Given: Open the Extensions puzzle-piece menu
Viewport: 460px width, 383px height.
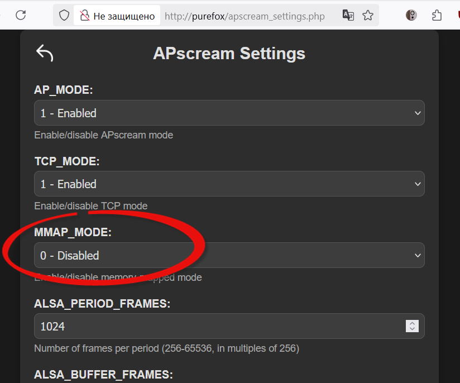Looking at the screenshot, I should coord(438,15).
